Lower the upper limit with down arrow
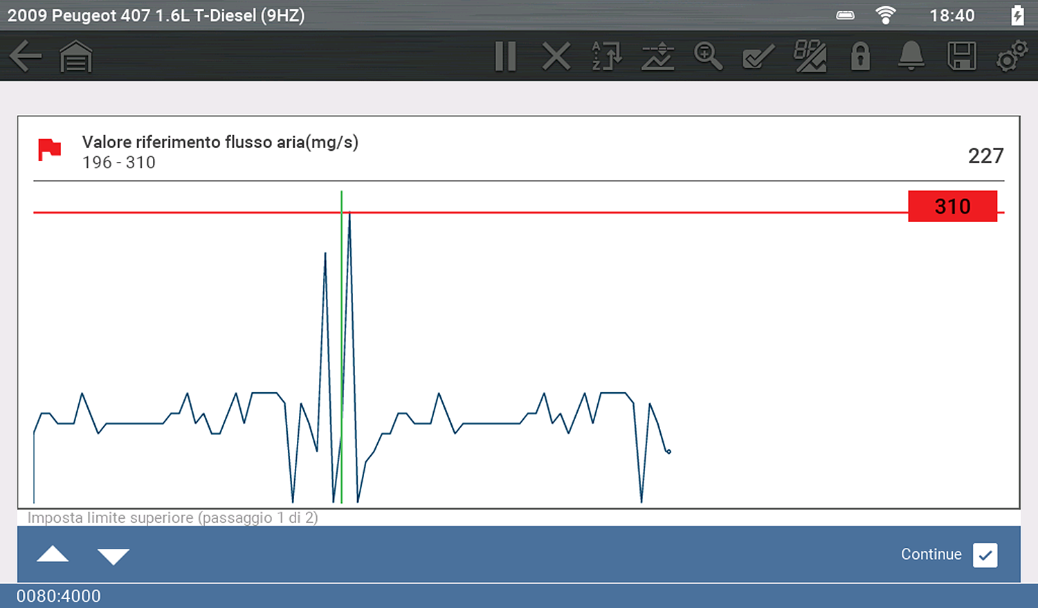The image size is (1038, 608). (113, 555)
